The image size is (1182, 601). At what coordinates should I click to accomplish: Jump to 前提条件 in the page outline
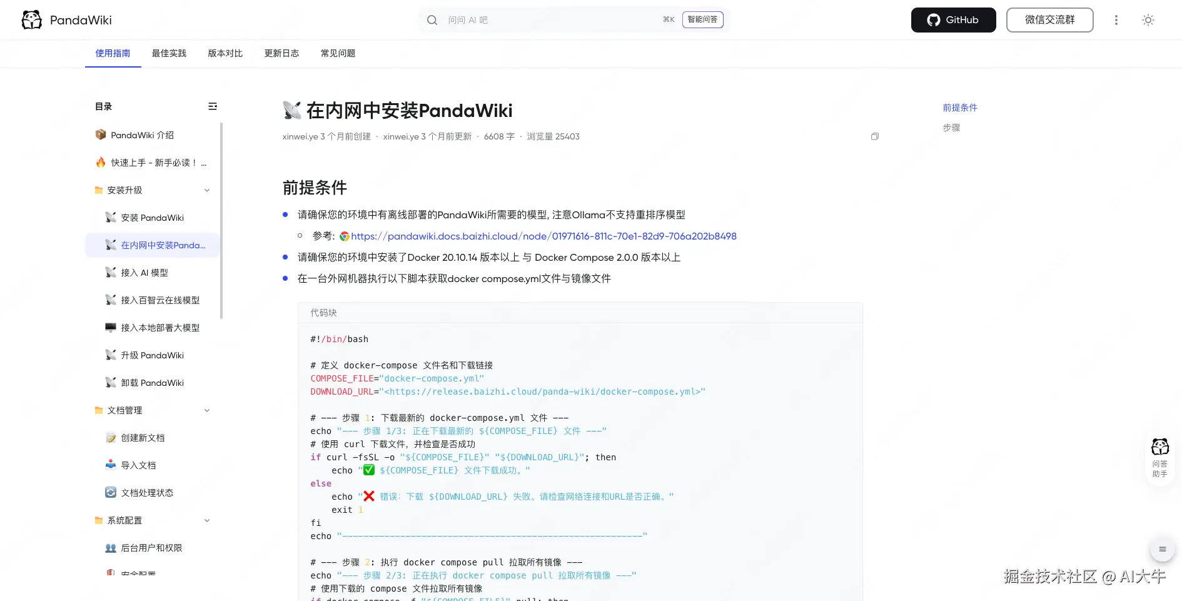pyautogui.click(x=960, y=108)
